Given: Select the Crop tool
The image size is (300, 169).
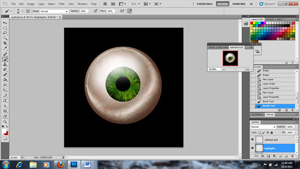Looking at the screenshot, I should tap(5, 43).
